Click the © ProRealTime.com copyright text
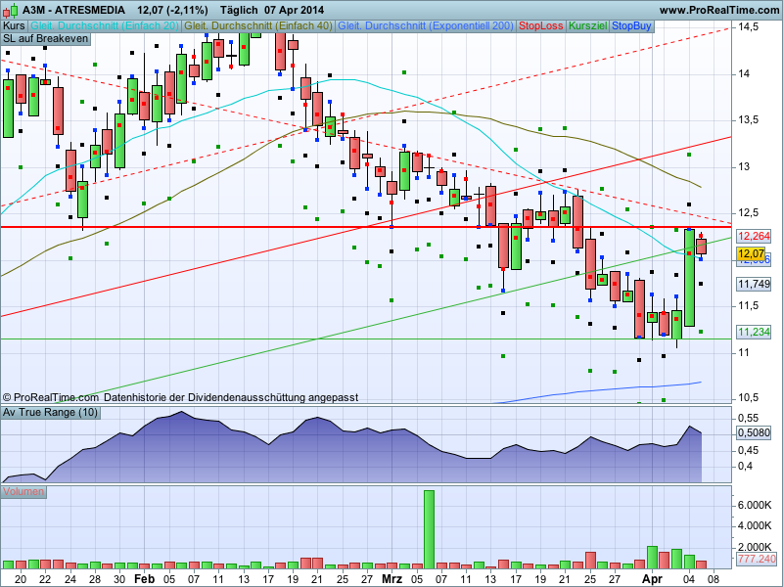Viewport: 783px width, 587px height. coord(51,398)
